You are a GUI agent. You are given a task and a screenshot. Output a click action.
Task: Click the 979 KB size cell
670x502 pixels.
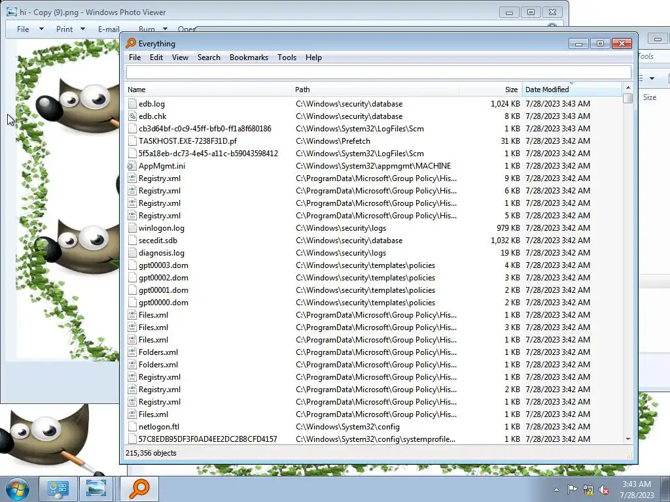(x=508, y=228)
